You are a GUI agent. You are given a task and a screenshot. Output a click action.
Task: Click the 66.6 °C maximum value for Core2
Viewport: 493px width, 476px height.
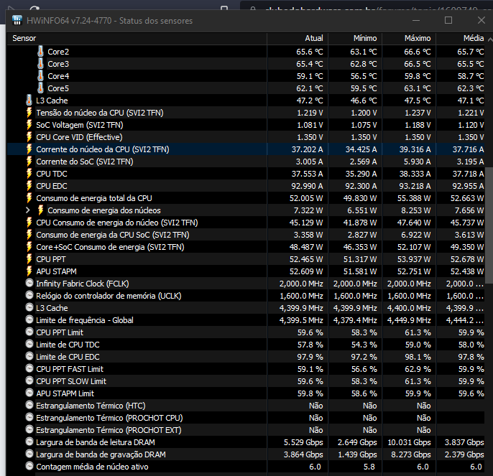418,52
